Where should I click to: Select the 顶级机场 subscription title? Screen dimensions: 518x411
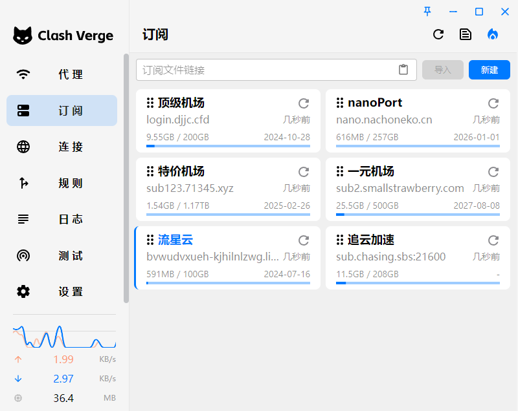click(x=181, y=103)
